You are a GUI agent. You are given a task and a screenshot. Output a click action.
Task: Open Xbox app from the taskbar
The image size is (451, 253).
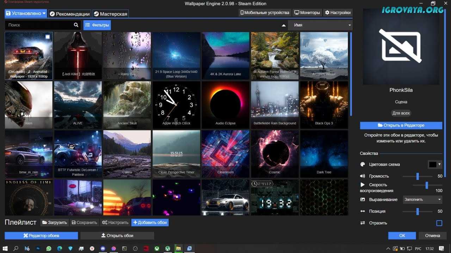tap(157, 248)
